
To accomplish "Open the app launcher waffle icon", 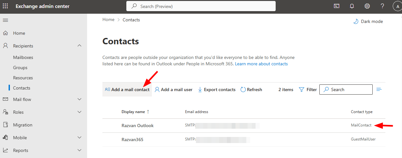I will [5, 6].
